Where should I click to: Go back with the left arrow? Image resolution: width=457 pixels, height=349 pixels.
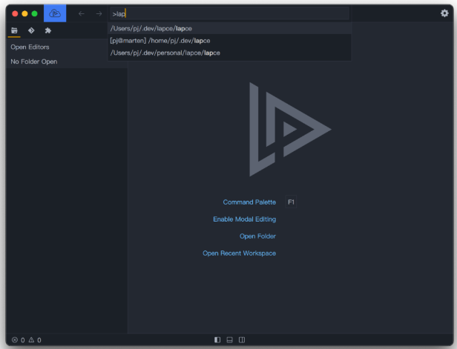82,13
